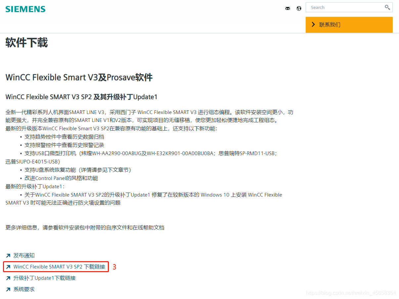Image resolution: width=399 pixels, height=299 pixels.
Task: Click heading WinCC Flexible Smart V3及Prosave软件
Action: click(x=79, y=77)
